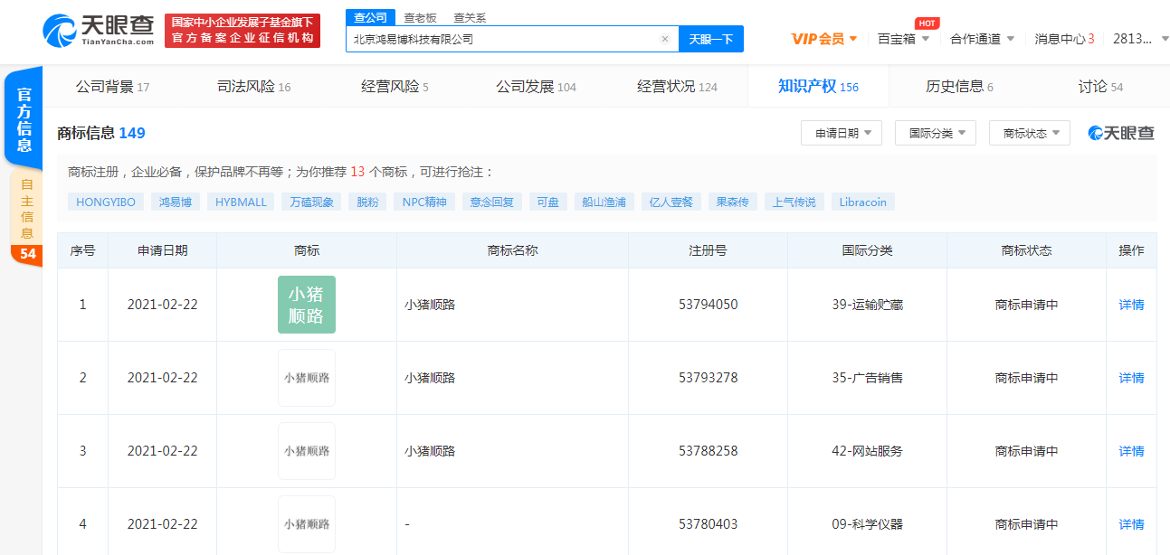Screen dimensions: 1170x555
Task: Click the green 小猪顺路 trademark image
Action: [x=307, y=305]
